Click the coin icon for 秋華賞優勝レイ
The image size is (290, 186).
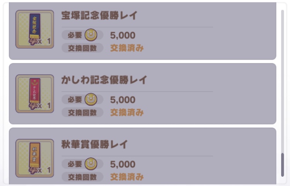point(91,164)
